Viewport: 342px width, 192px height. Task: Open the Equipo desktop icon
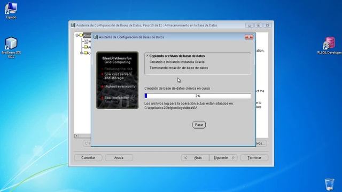coord(11,11)
